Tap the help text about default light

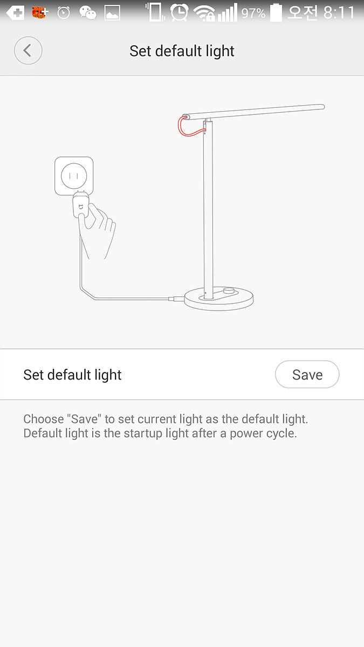(x=166, y=426)
